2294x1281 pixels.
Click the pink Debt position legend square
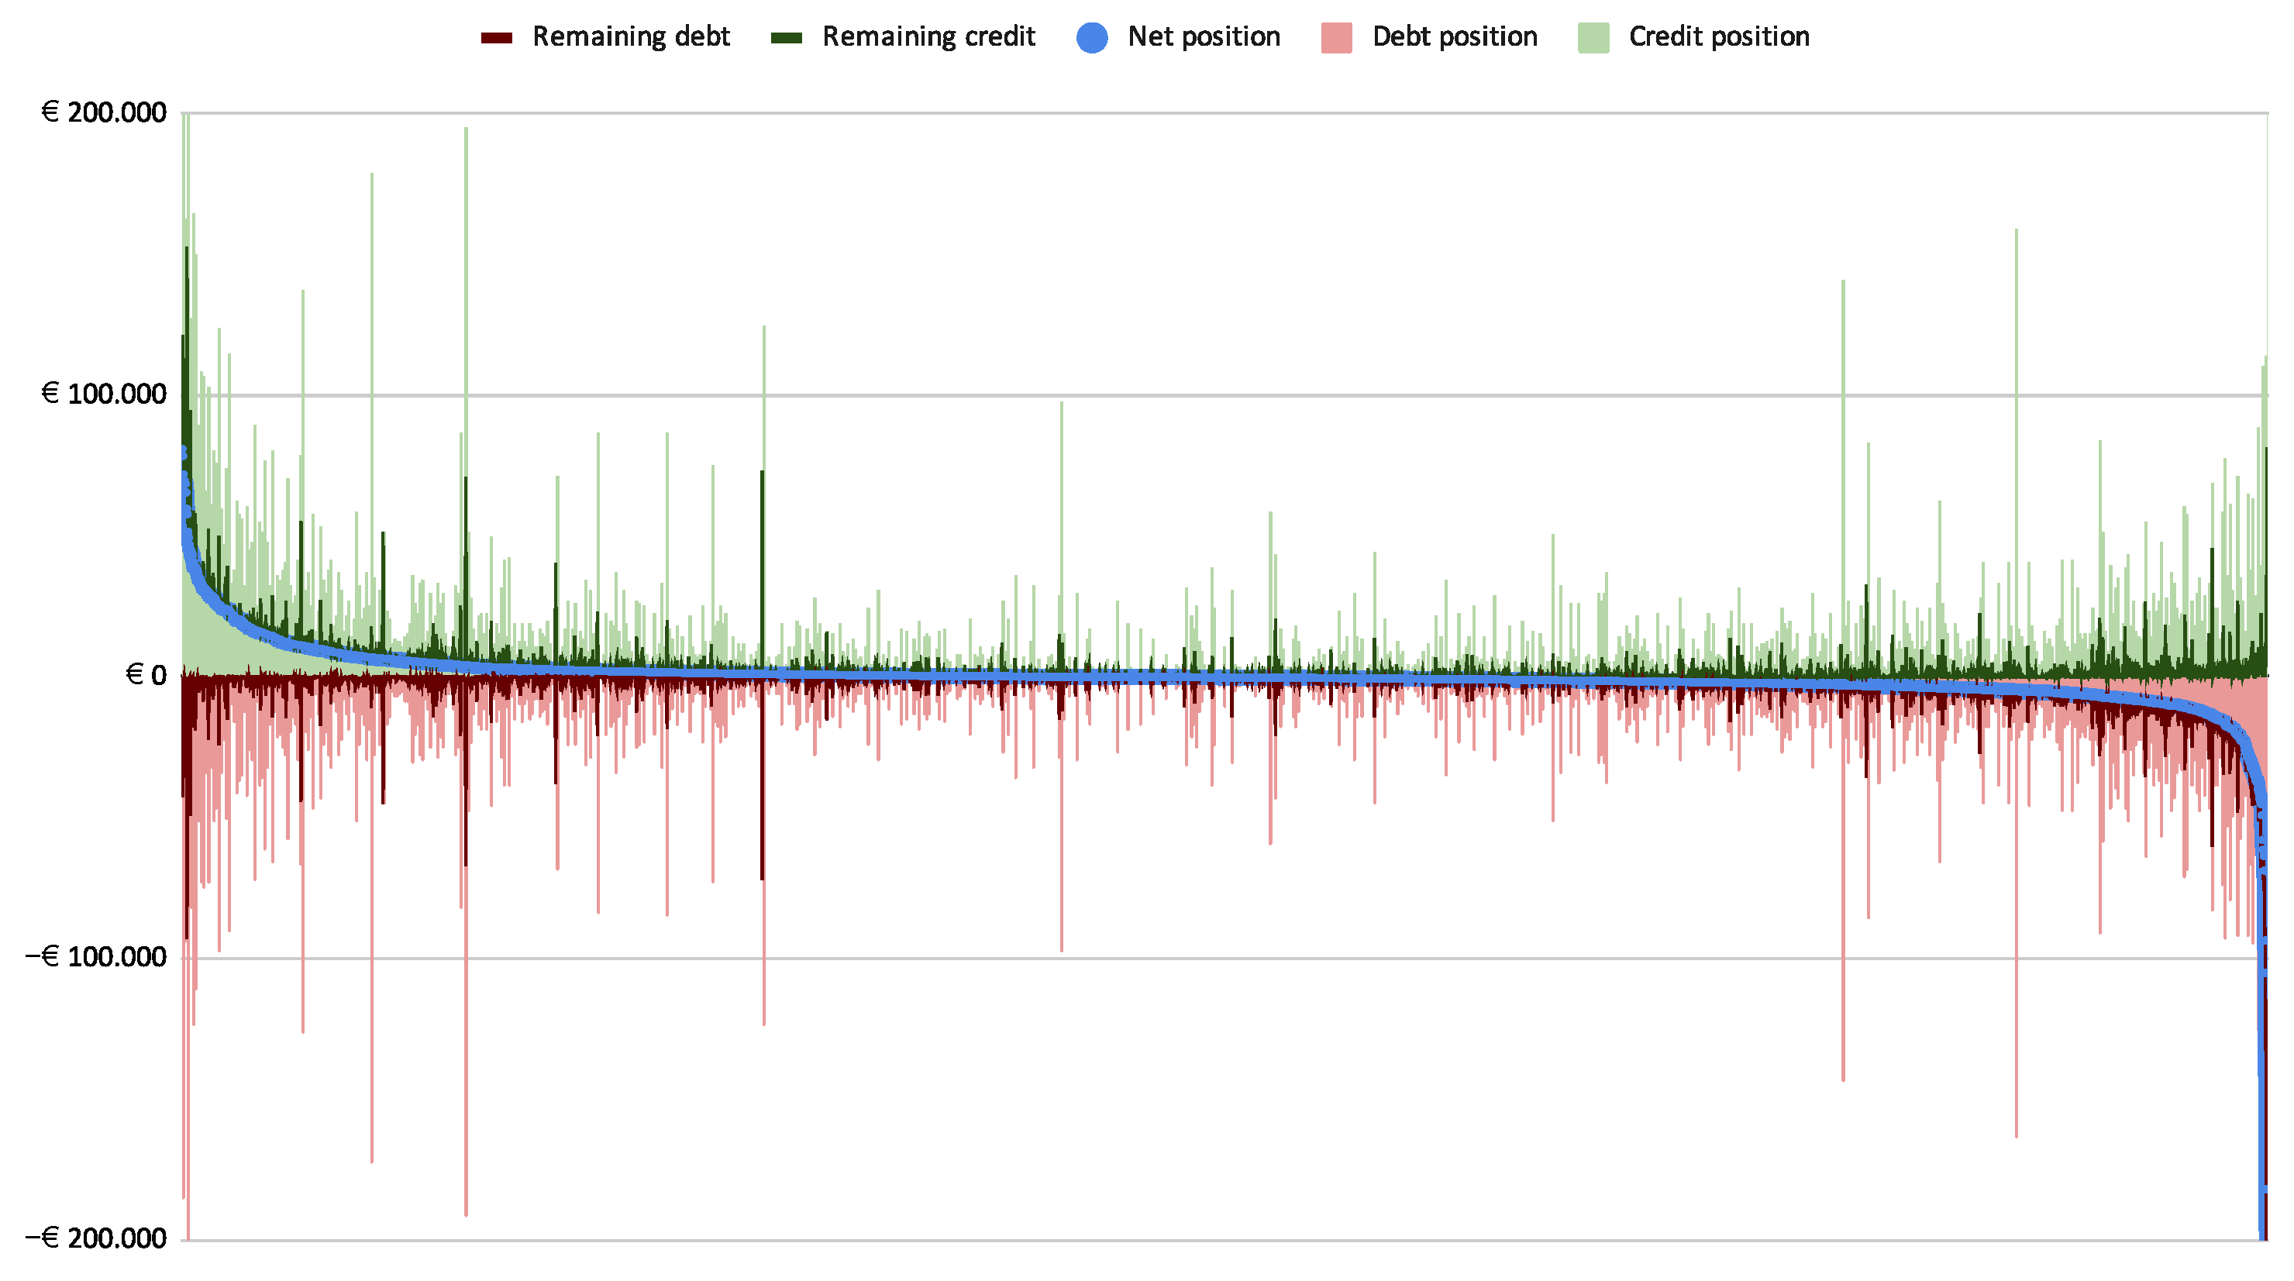(1337, 37)
